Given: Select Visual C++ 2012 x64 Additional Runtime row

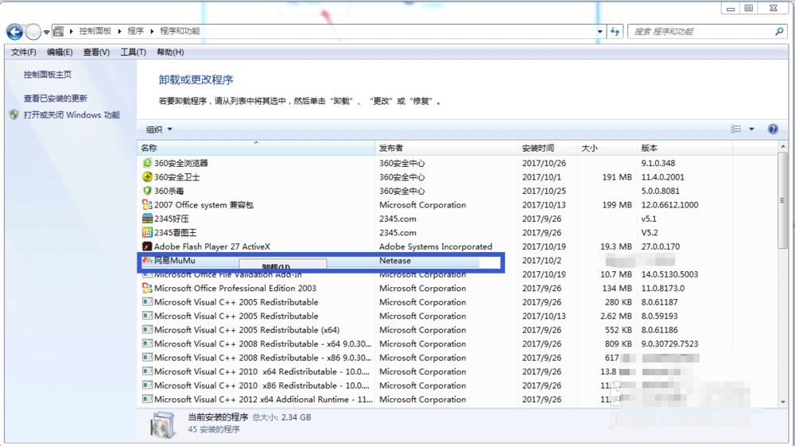Looking at the screenshot, I should pyautogui.click(x=264, y=399).
